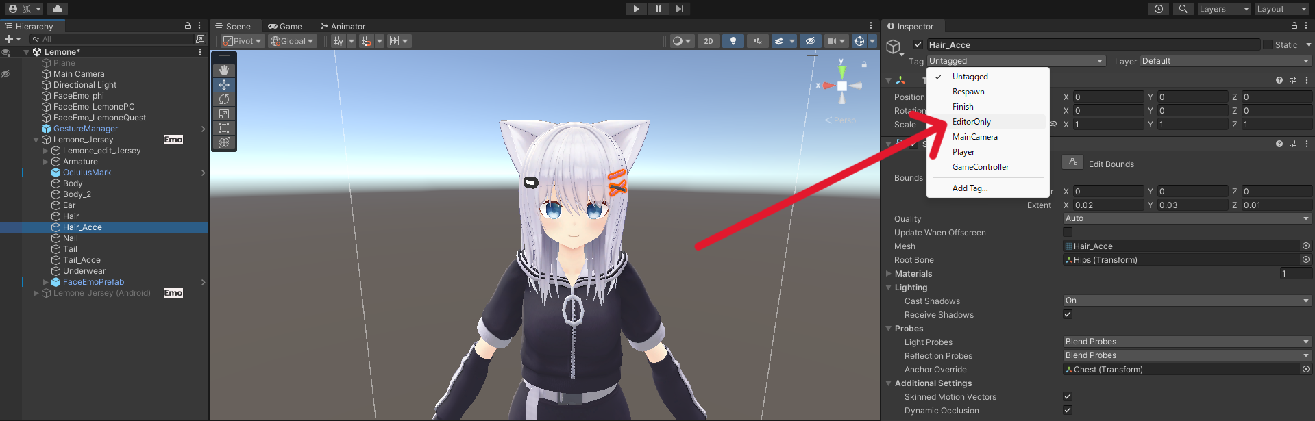Viewport: 1315px width, 421px height.
Task: Open the Pivot mode dropdown
Action: coord(243,41)
